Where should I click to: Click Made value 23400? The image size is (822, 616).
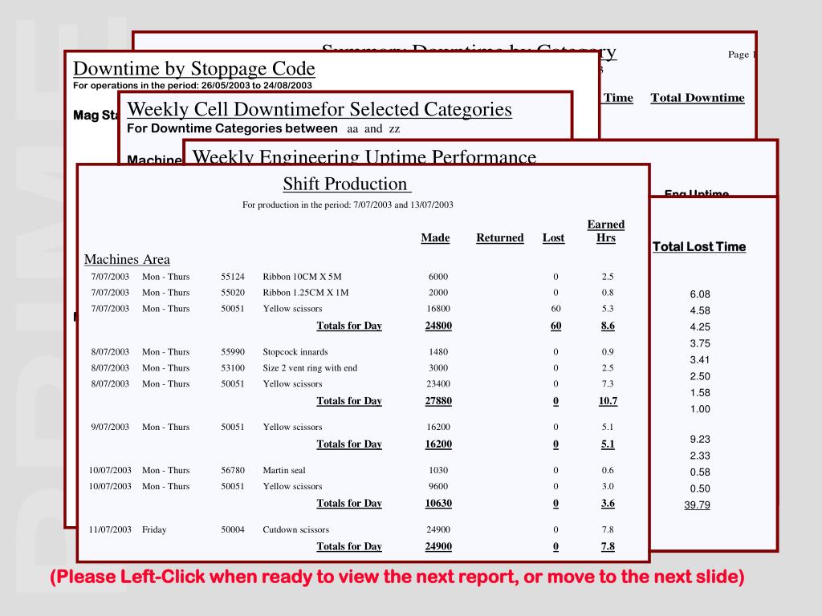tap(438, 383)
